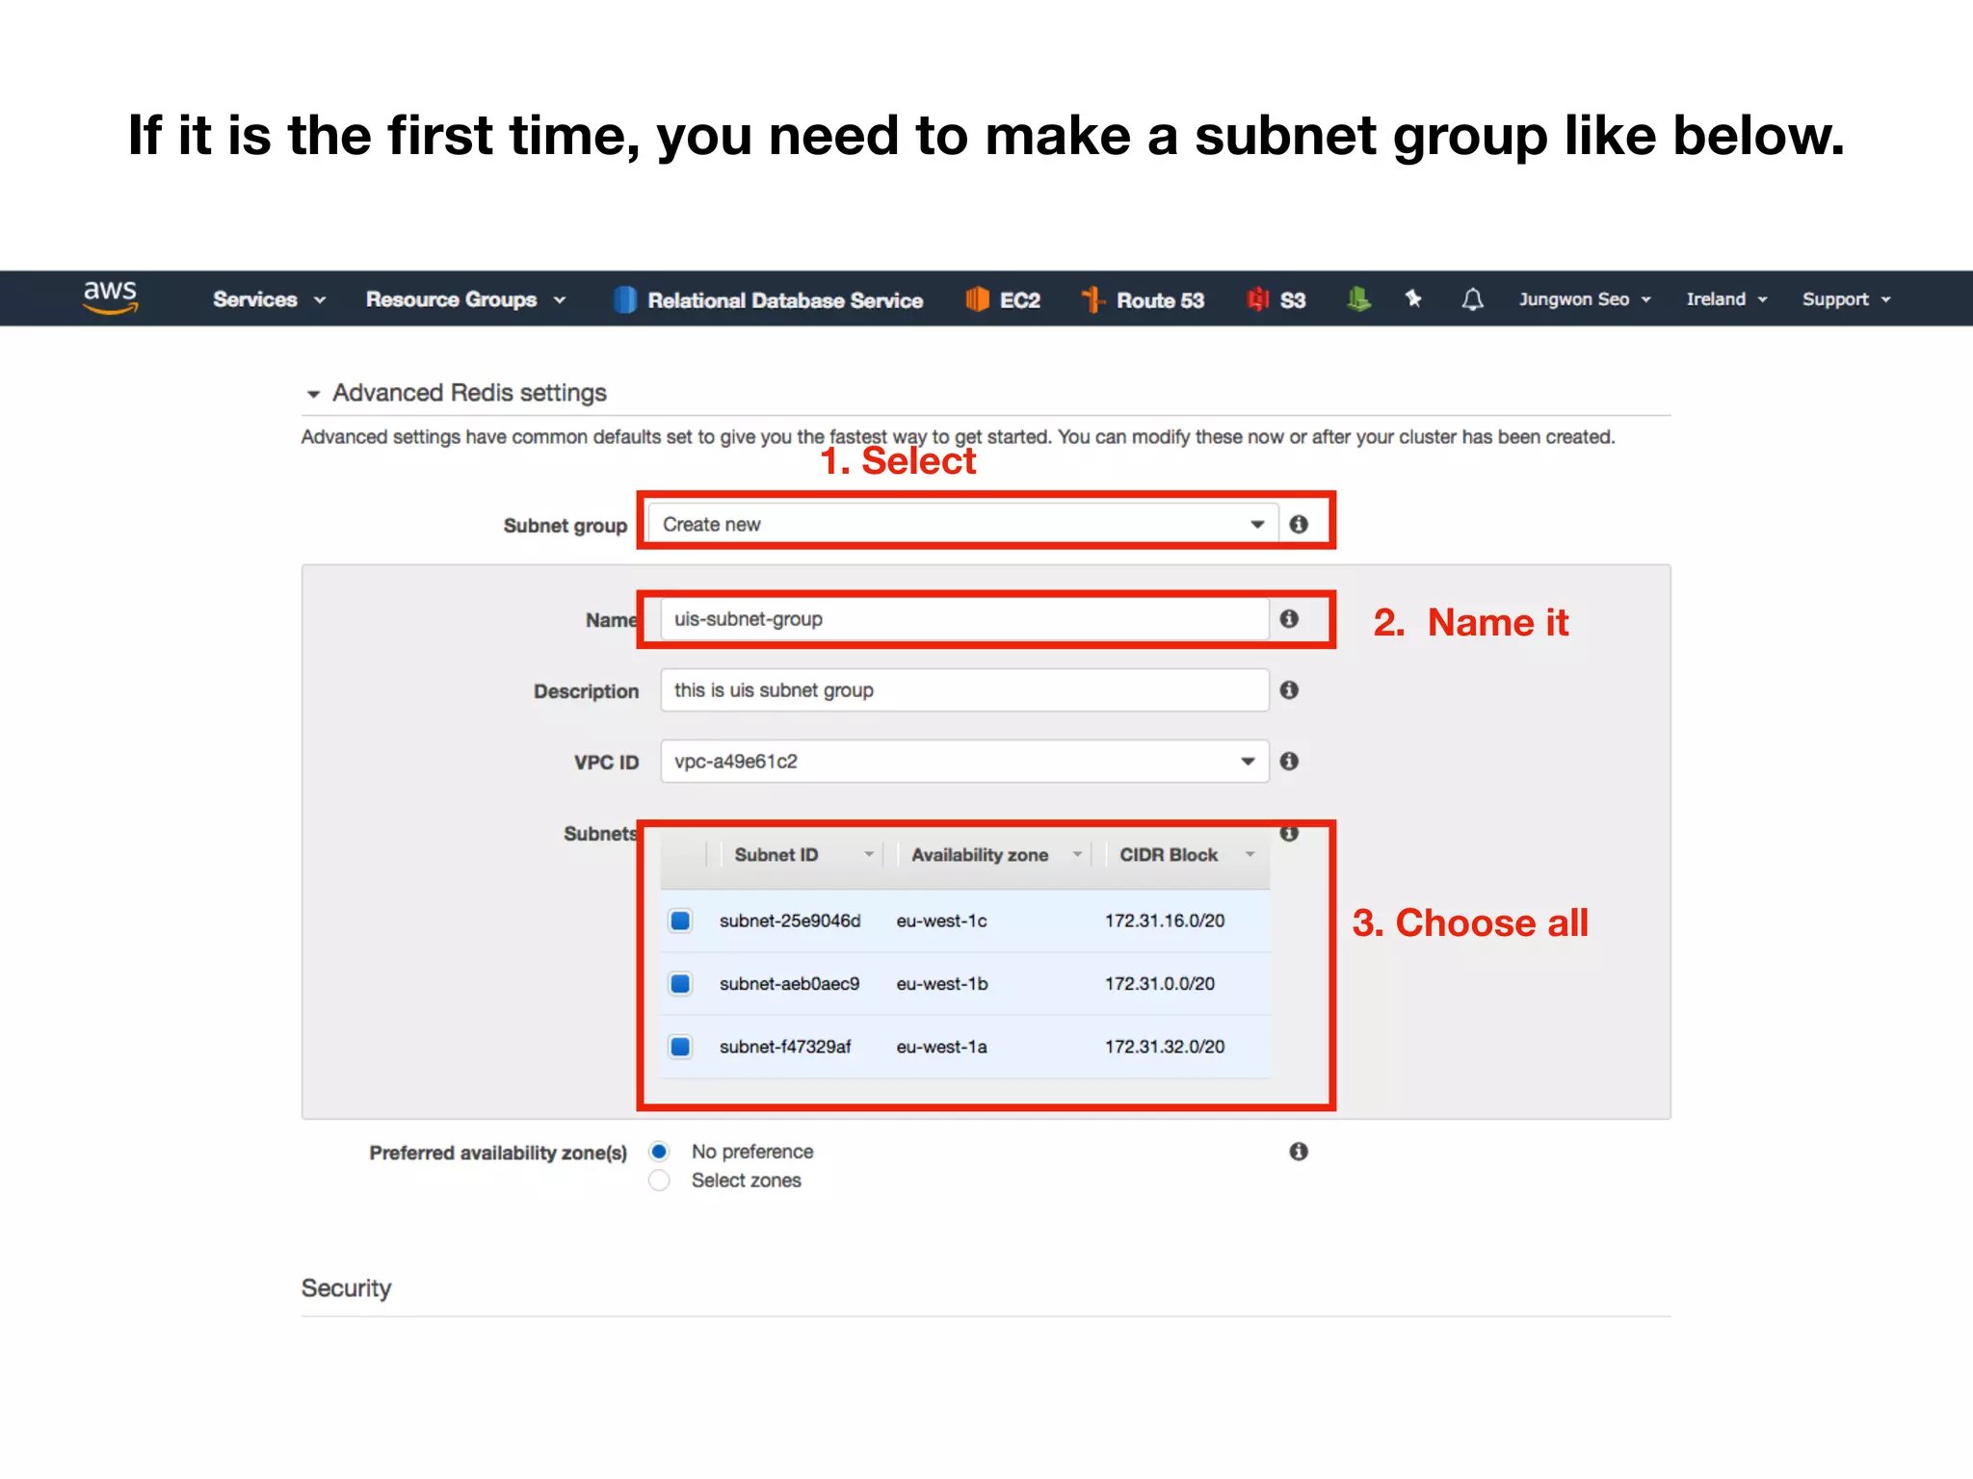Select the No preference radio button

(659, 1151)
